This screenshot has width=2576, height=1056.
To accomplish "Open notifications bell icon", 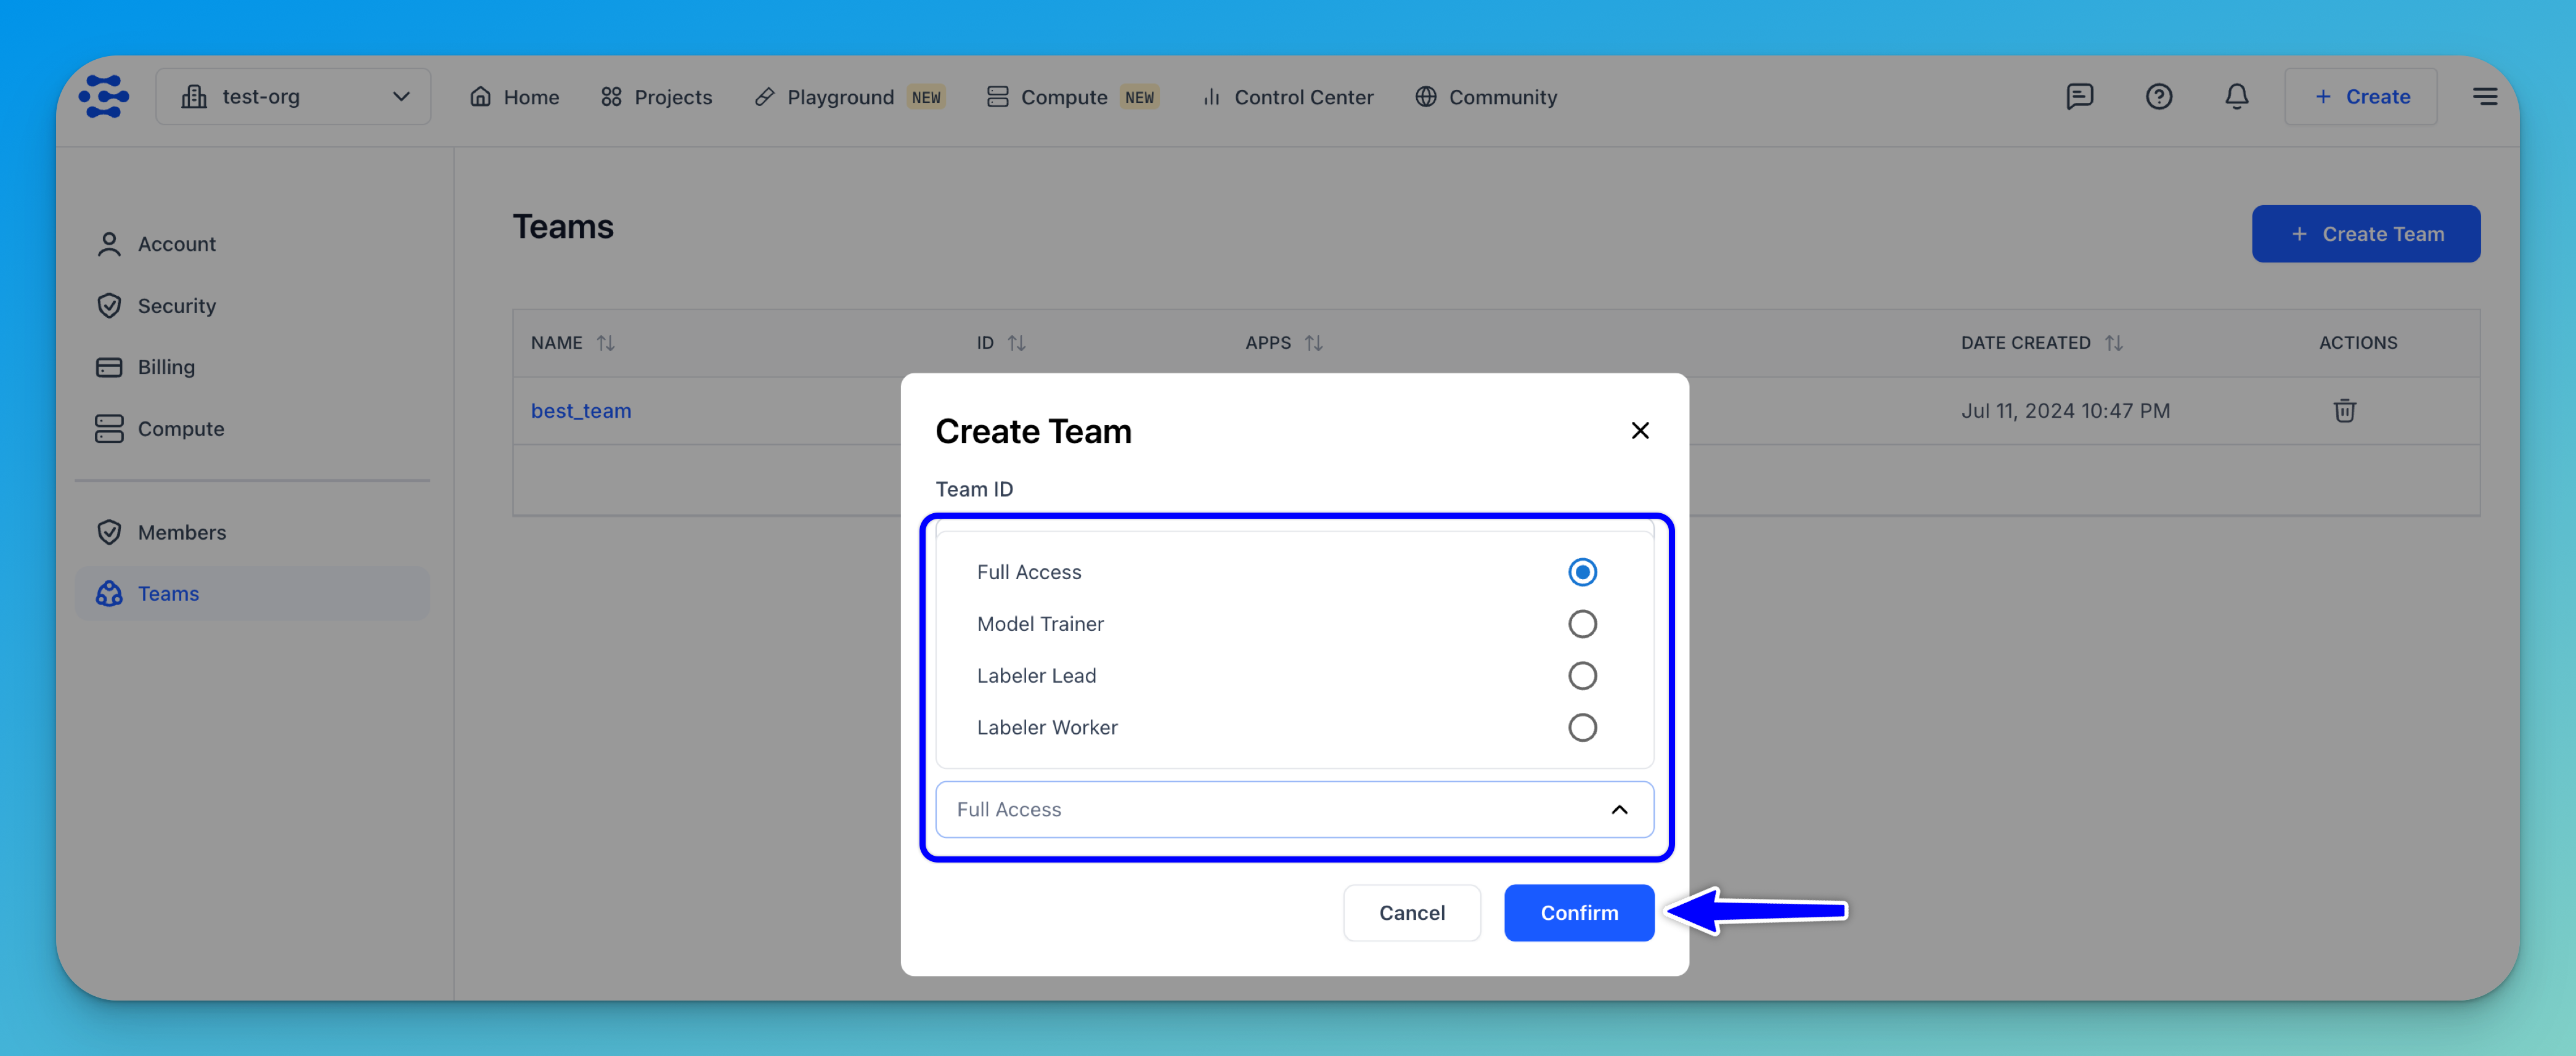I will [x=2236, y=96].
